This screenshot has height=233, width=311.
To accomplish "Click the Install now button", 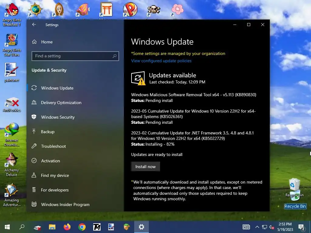I will tap(145, 167).
